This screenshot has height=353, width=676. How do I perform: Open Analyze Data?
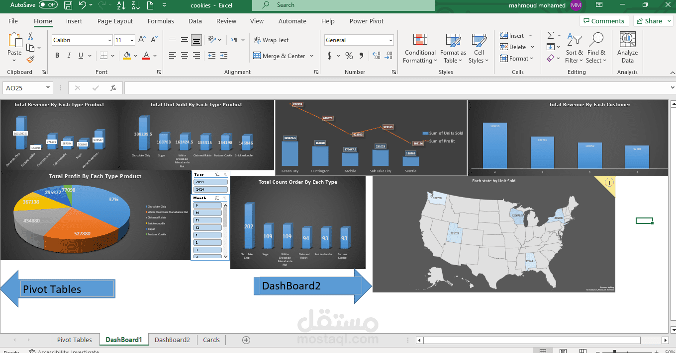(x=627, y=48)
